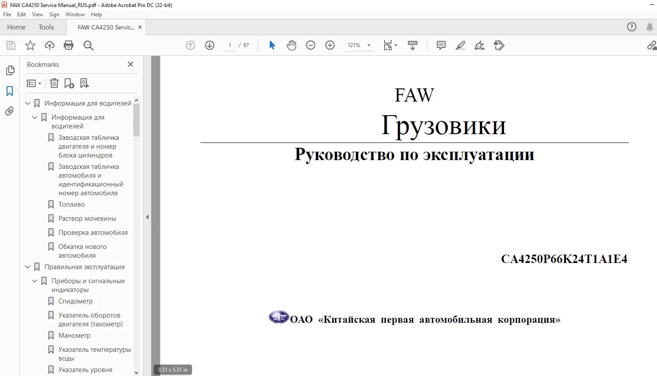Close the Bookmarks panel
Image resolution: width=657 pixels, height=376 pixels.
[x=131, y=64]
